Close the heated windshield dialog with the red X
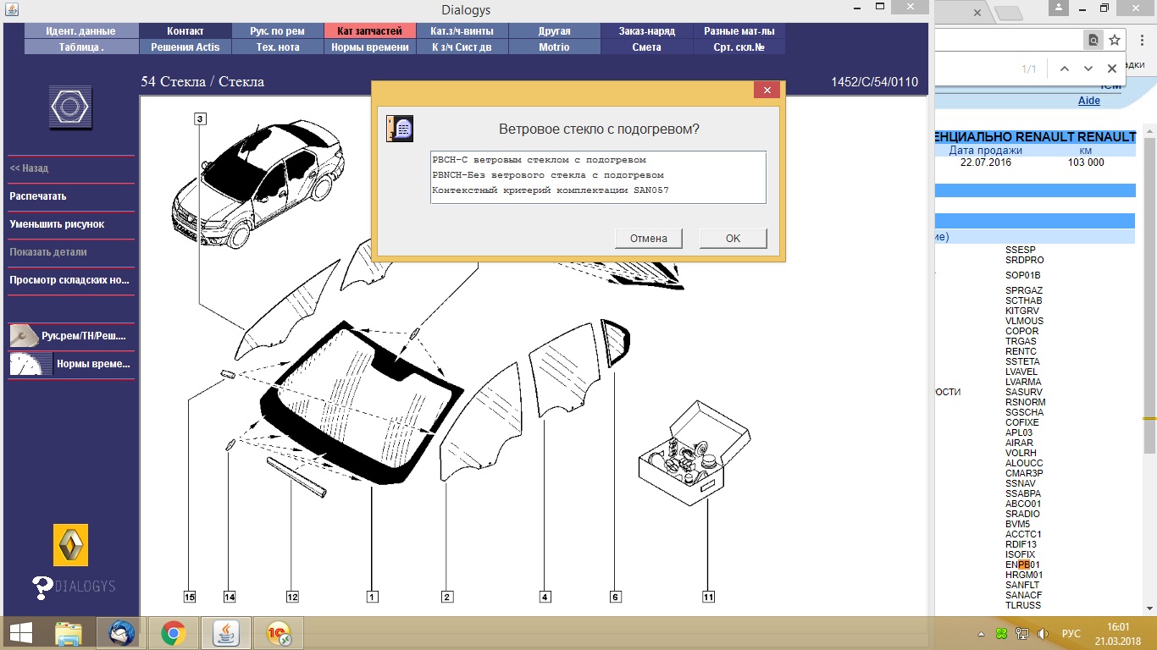Screen dimensions: 1157x650 (767, 90)
